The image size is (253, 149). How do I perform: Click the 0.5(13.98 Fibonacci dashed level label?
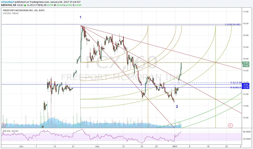point(236,83)
